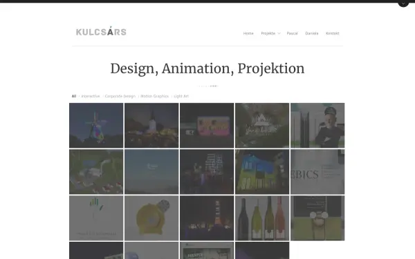Open the EBICS project thumbnail
Viewport: 415px width, 259px height.
tap(317, 172)
